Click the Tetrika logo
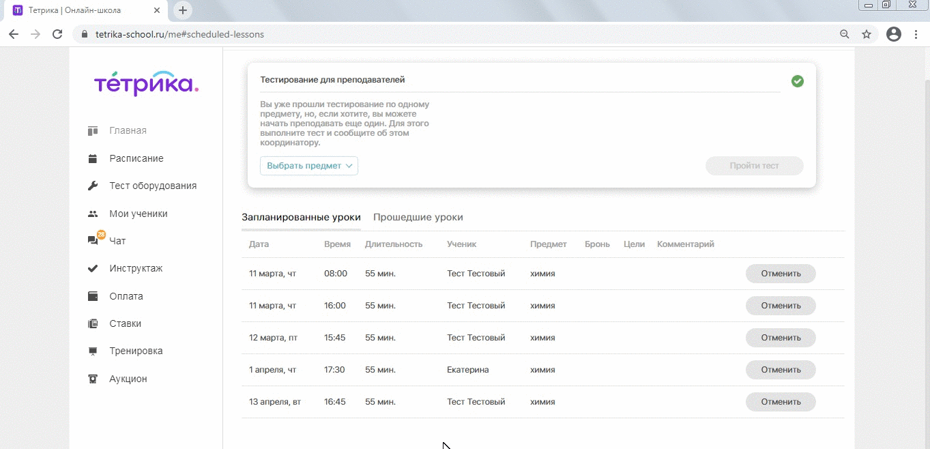This screenshot has width=930, height=449. pyautogui.click(x=146, y=83)
